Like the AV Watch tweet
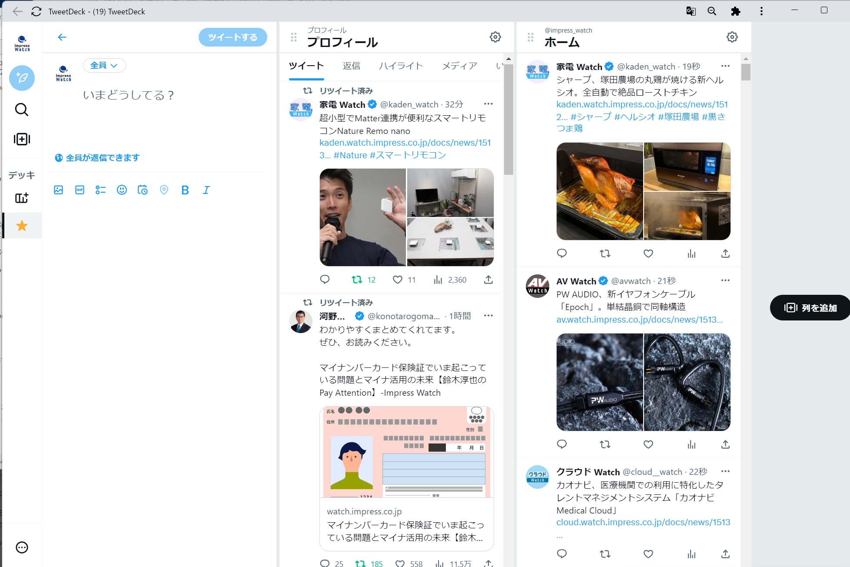 (648, 444)
